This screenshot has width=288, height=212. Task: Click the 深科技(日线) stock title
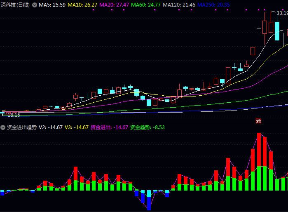click(x=15, y=5)
